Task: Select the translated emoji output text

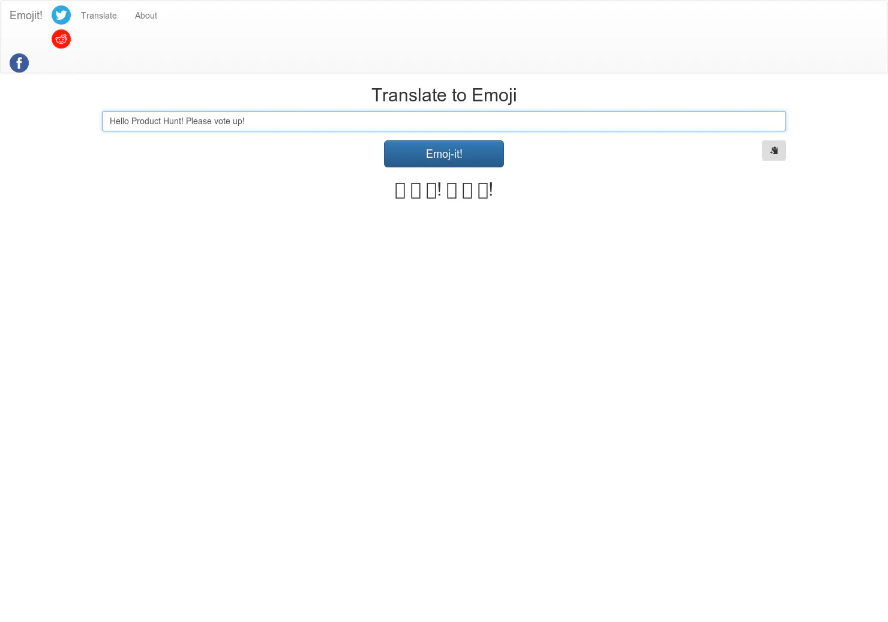Action: [444, 190]
